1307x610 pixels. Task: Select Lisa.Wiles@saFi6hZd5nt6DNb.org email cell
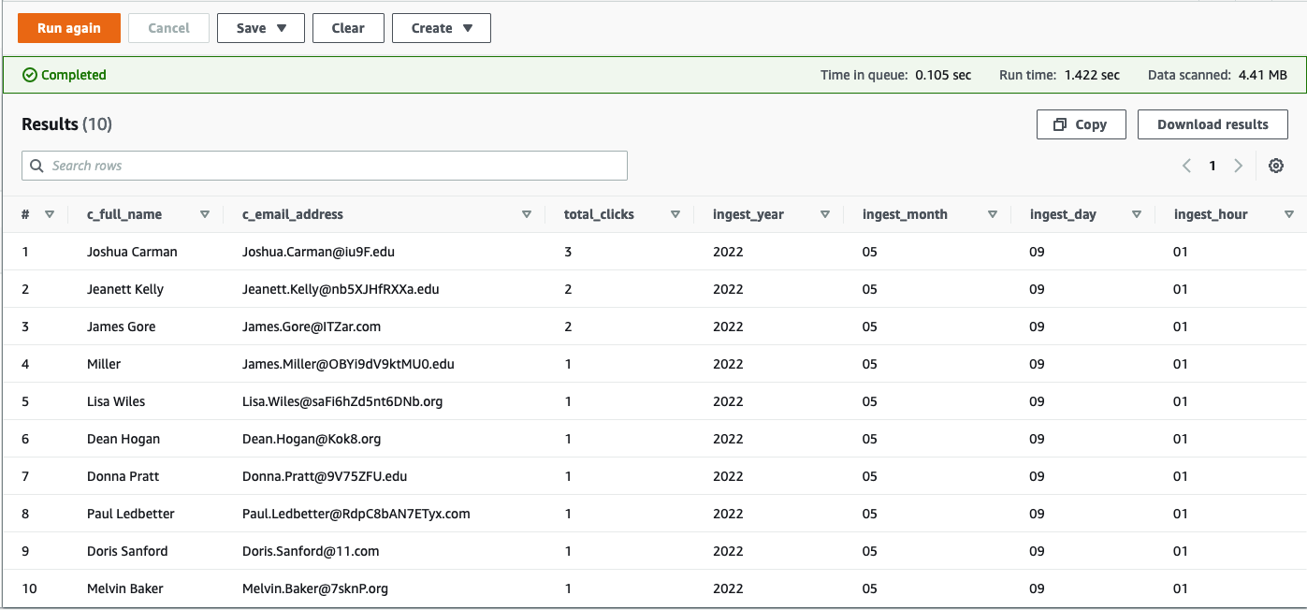pos(342,401)
